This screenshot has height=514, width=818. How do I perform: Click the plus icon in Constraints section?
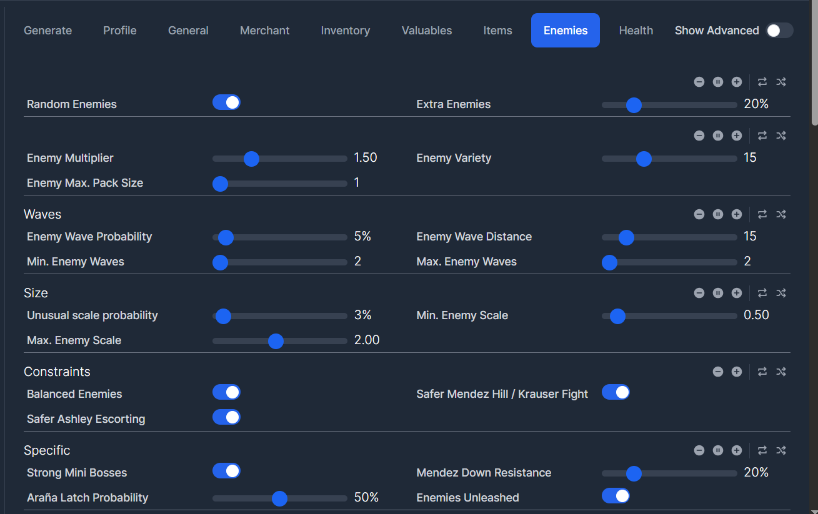737,372
